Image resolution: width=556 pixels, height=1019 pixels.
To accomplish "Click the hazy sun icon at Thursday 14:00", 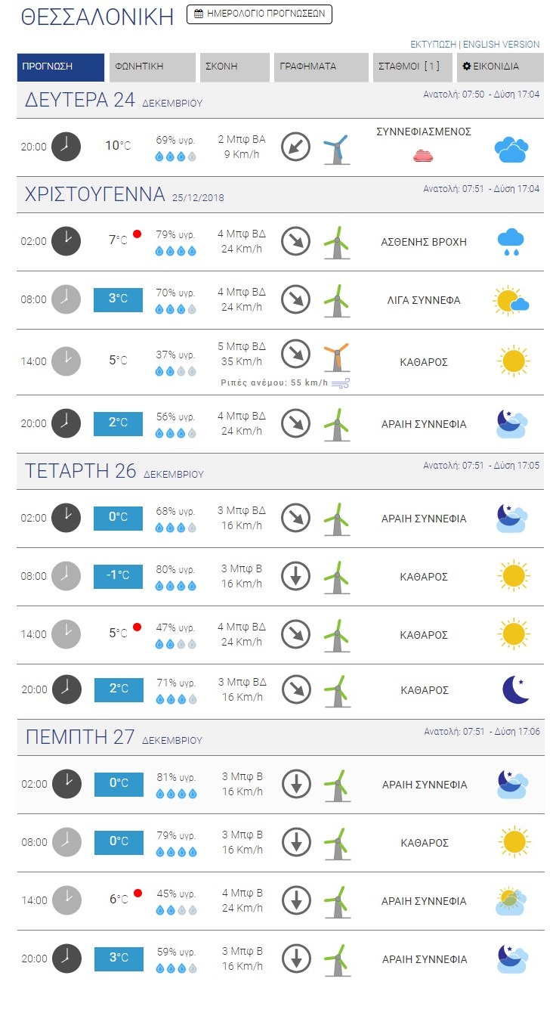I will (x=511, y=900).
